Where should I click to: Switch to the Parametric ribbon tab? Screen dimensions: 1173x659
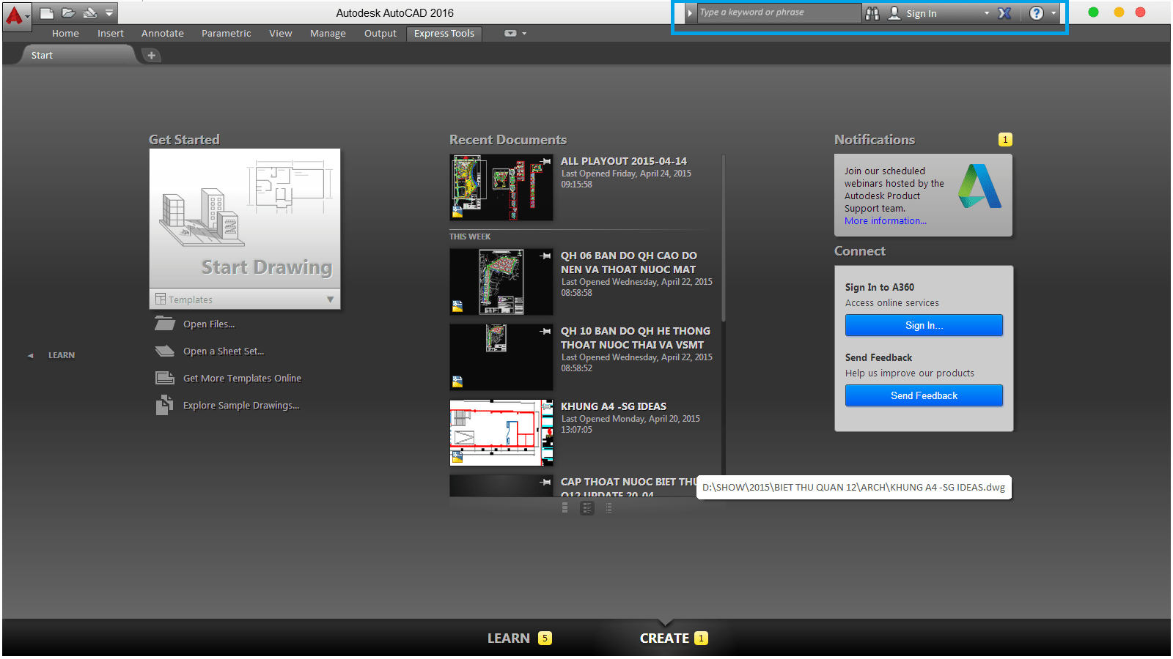click(x=227, y=34)
